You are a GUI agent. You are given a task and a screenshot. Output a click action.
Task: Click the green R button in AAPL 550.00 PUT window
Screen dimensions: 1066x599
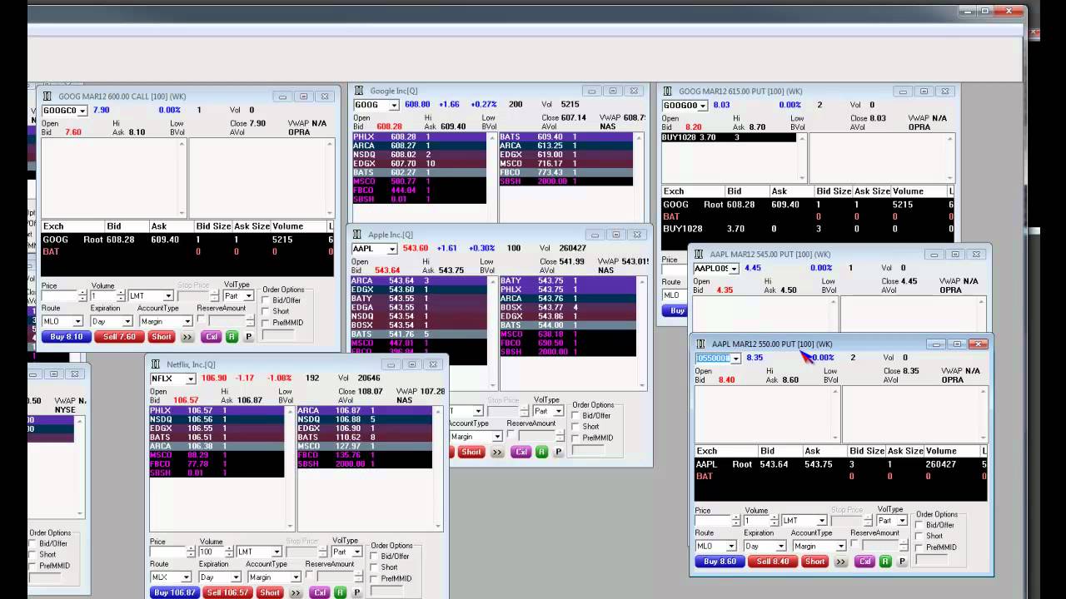885,562
